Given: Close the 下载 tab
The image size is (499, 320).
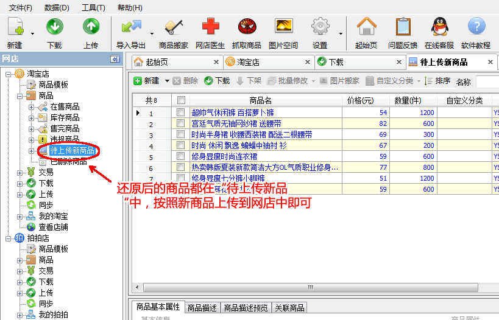Looking at the screenshot, I should (x=398, y=62).
